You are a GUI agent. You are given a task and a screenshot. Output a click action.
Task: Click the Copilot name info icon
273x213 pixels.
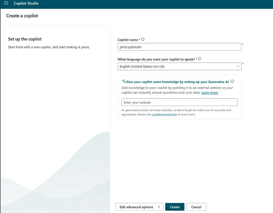(143, 39)
